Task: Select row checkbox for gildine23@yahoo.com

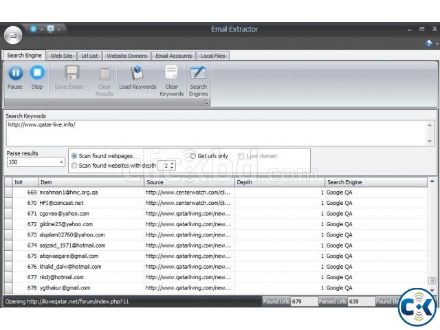Action: (8, 225)
